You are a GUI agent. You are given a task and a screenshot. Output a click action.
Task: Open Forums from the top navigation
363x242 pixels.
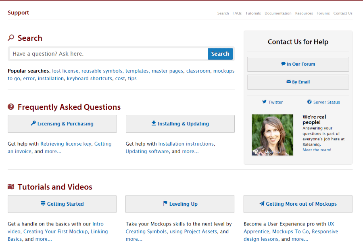click(323, 13)
